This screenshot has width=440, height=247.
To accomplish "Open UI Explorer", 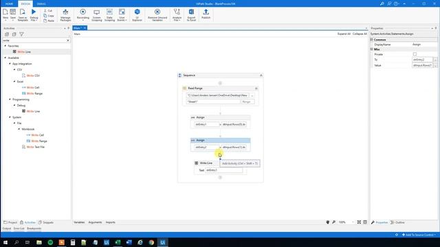I will pos(137,15).
